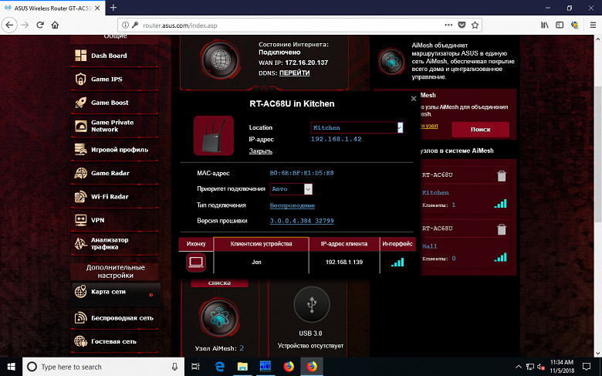Delete the Kitchen RT-AC68U node

[x=502, y=176]
